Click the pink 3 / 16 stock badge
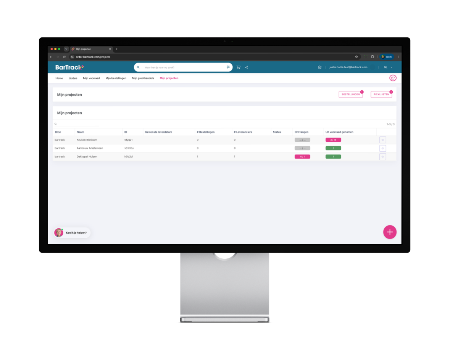This screenshot has height=343, width=458. (x=333, y=140)
